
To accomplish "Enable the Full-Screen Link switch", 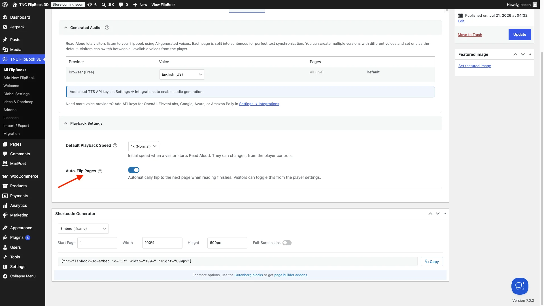I will tap(287, 243).
